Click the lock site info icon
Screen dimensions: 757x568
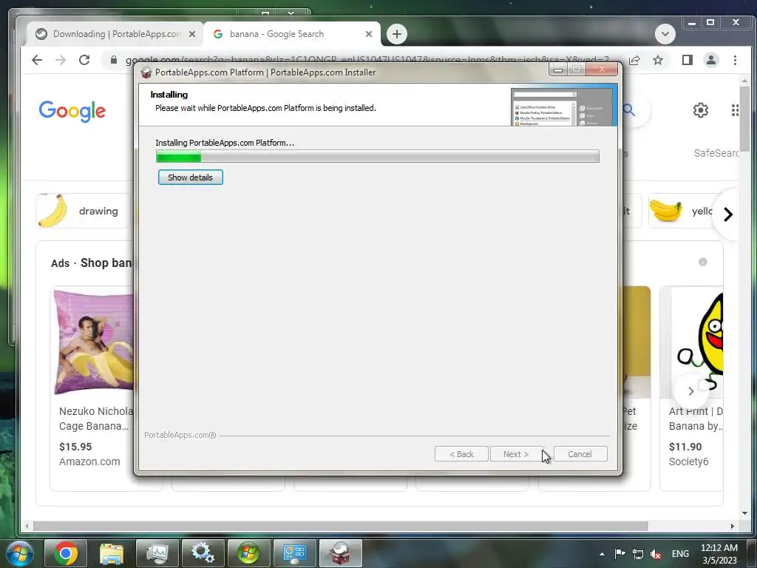[x=113, y=60]
